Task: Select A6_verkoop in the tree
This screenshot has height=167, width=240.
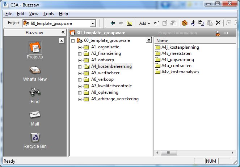Action: [102, 79]
